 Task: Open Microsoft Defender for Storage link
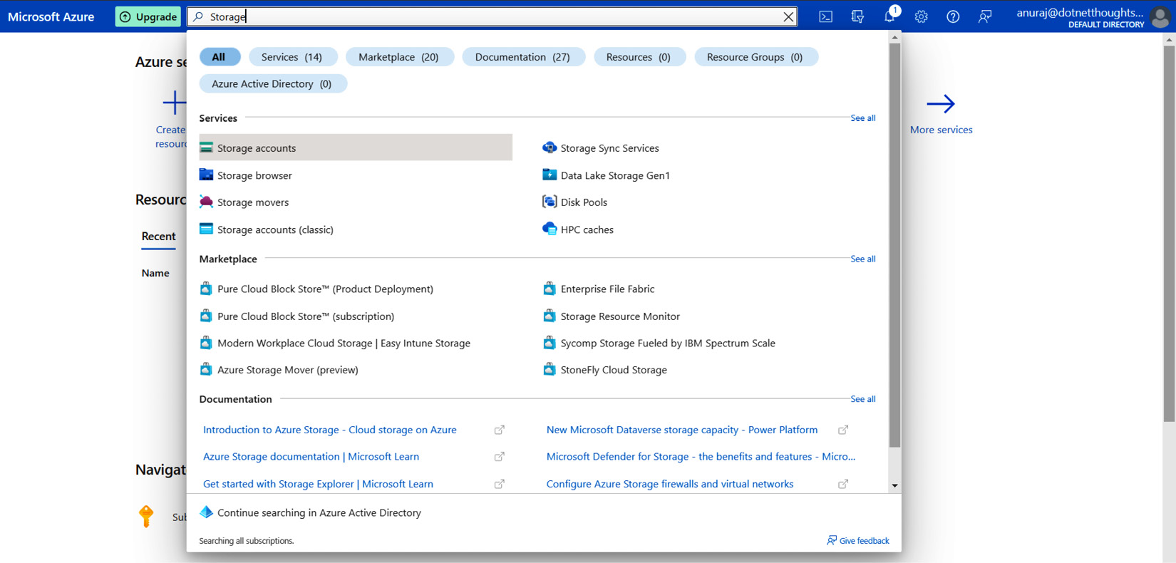701,457
